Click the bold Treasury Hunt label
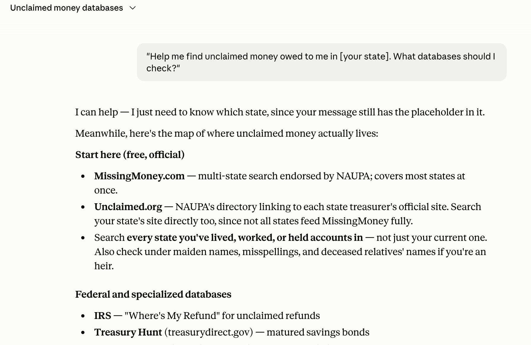This screenshot has height=345, width=531. (128, 332)
